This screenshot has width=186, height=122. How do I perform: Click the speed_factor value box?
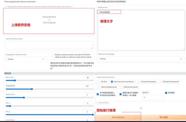[88, 95]
